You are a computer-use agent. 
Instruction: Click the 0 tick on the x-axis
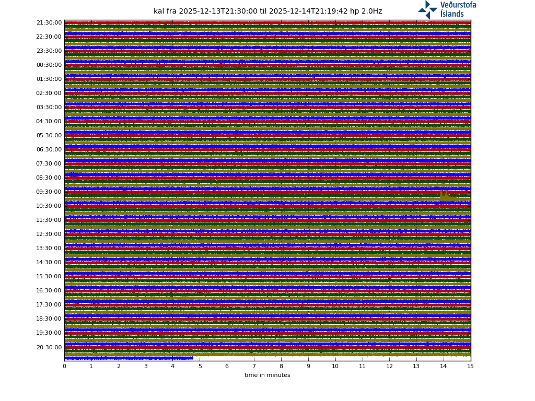pyautogui.click(x=64, y=367)
